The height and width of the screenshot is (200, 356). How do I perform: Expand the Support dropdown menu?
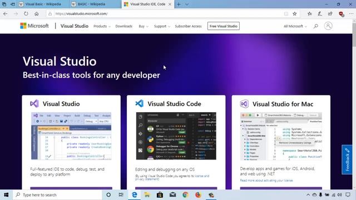point(162,26)
